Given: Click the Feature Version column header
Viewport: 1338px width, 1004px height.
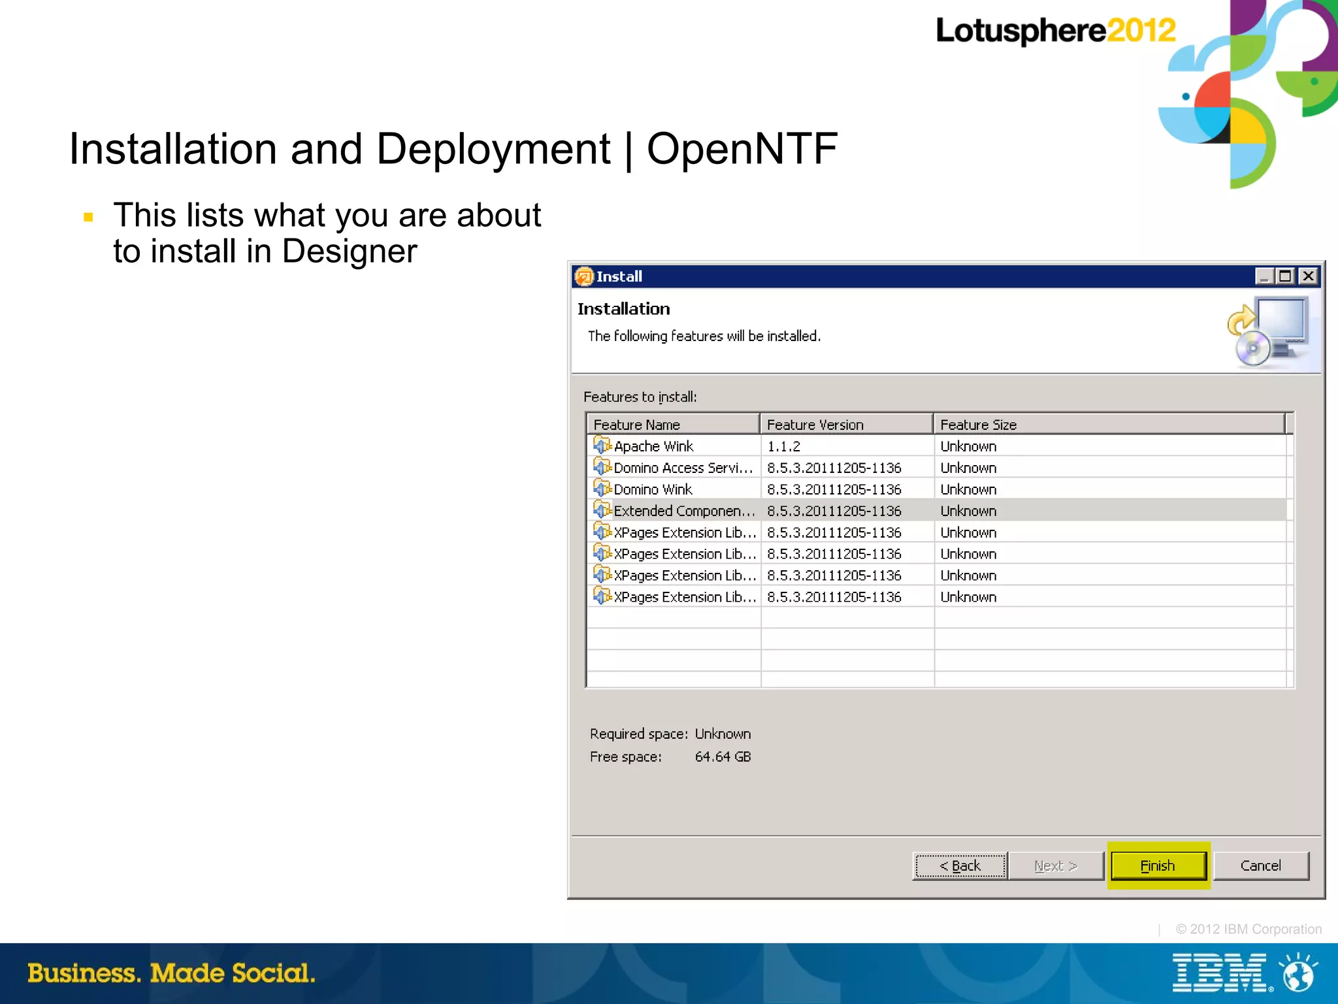Looking at the screenshot, I should pyautogui.click(x=847, y=425).
